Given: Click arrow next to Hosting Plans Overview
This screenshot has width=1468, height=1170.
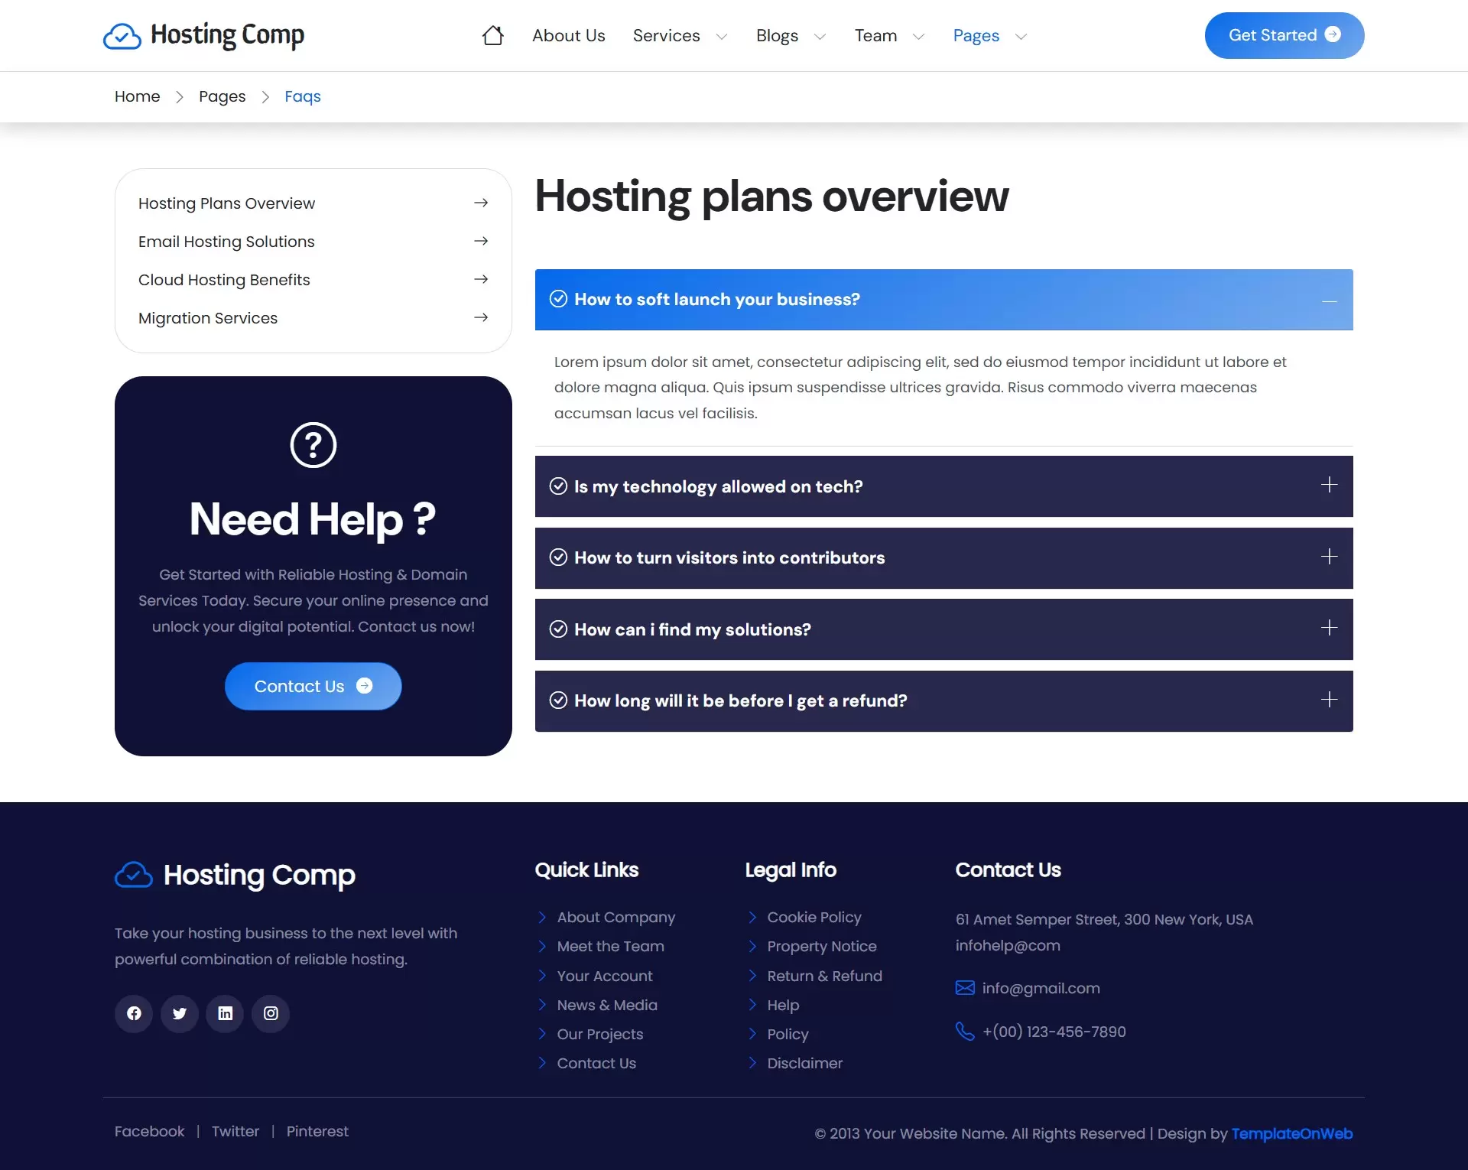Looking at the screenshot, I should coord(481,203).
